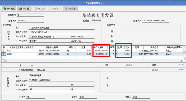The image size is (186, 101).
Task: Click the document icon on F6 button
Action: tap(36, 9)
